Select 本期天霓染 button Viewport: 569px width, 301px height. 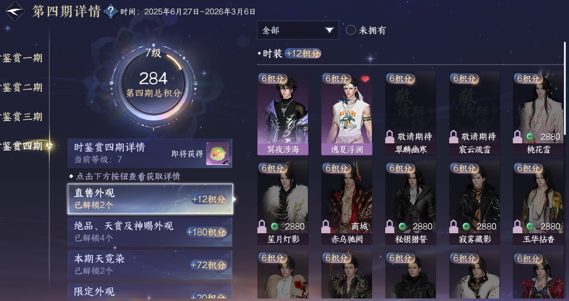click(x=150, y=264)
